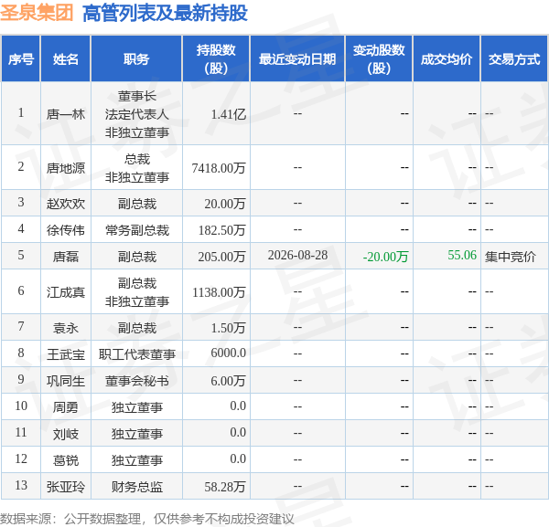This screenshot has height=527, width=549.
Task: Select the name 唐一林 in row 1
Action: [66, 114]
